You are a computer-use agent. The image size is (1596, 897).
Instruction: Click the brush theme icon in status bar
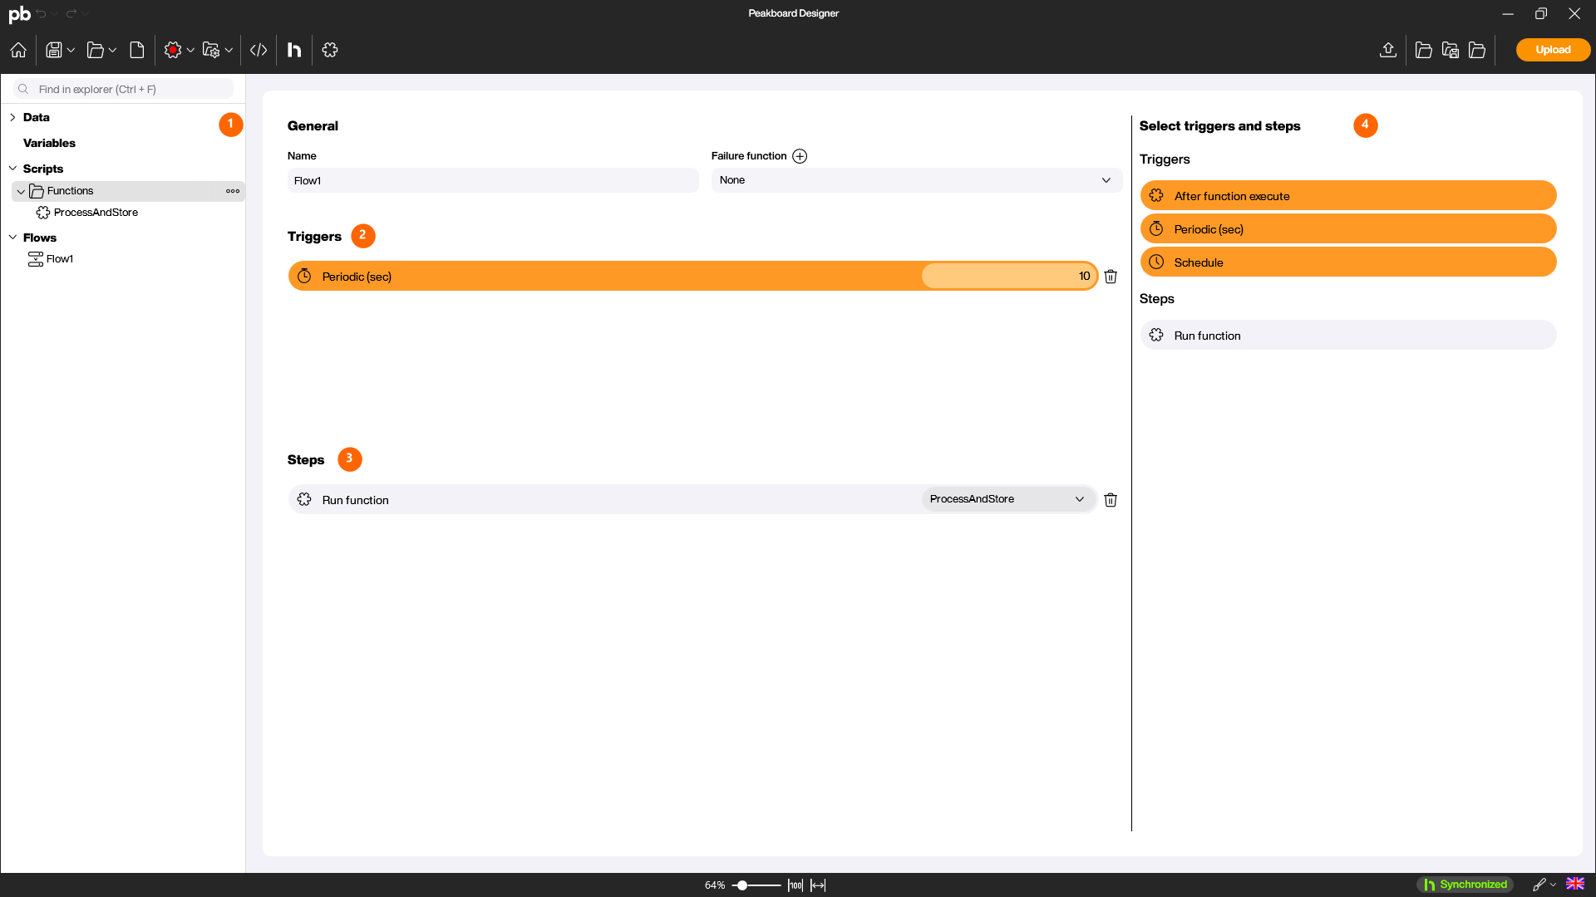click(x=1539, y=885)
